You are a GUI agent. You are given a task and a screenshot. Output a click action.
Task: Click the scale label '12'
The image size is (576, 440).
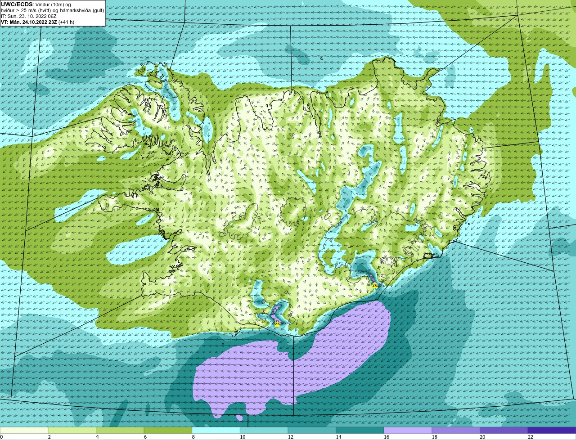[x=291, y=437]
